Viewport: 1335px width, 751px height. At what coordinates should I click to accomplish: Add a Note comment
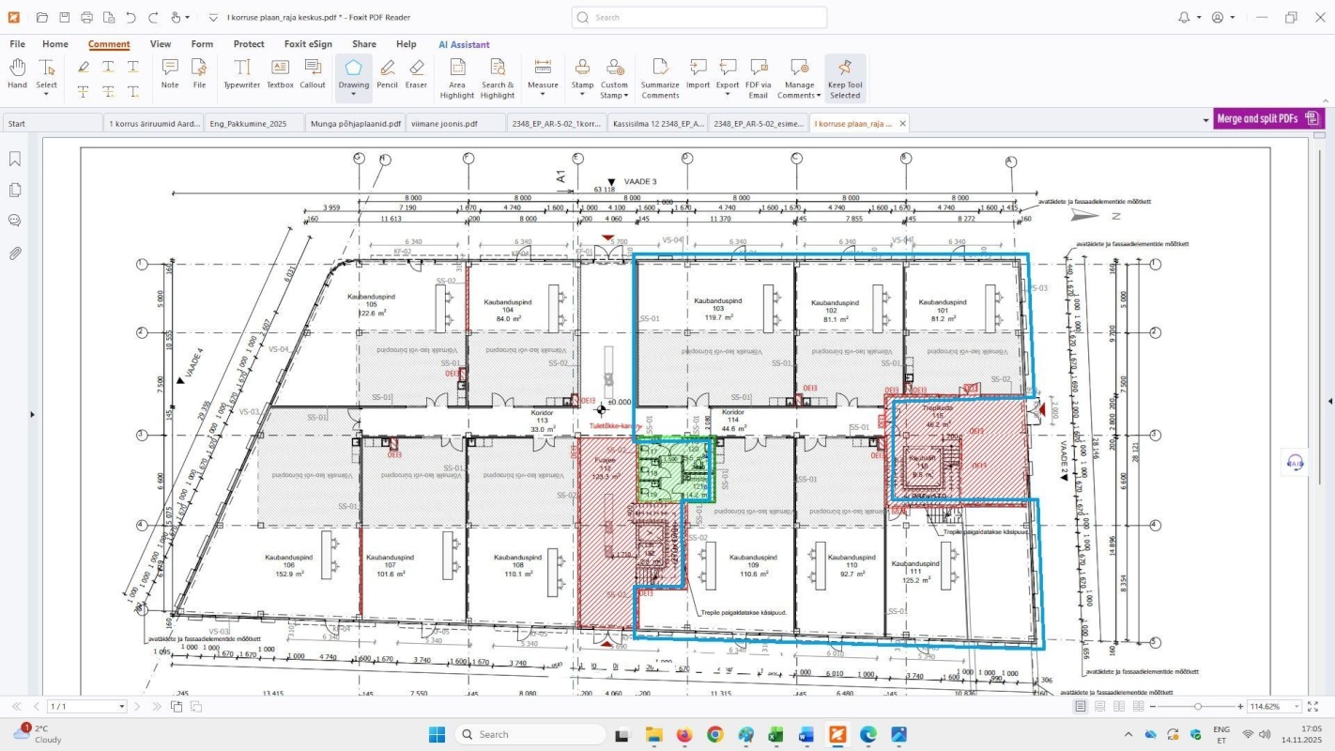point(170,73)
